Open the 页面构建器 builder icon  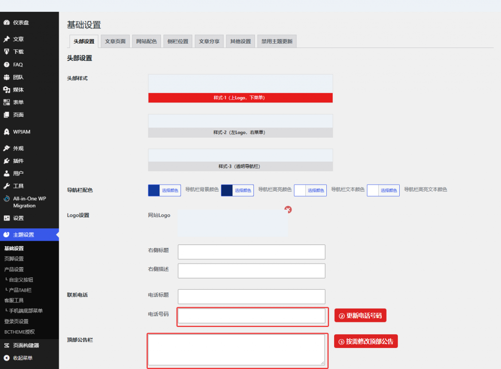(6, 345)
